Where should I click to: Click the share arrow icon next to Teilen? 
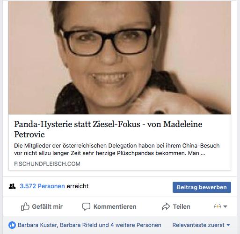coord(166,206)
